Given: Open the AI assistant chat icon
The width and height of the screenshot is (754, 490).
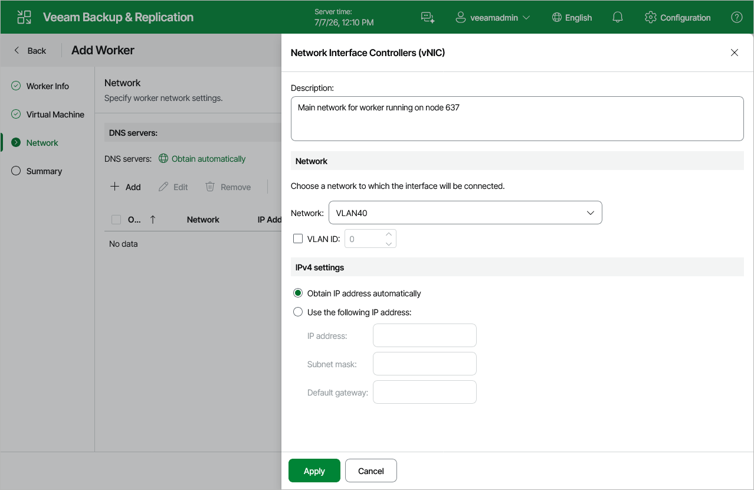Looking at the screenshot, I should 428,18.
